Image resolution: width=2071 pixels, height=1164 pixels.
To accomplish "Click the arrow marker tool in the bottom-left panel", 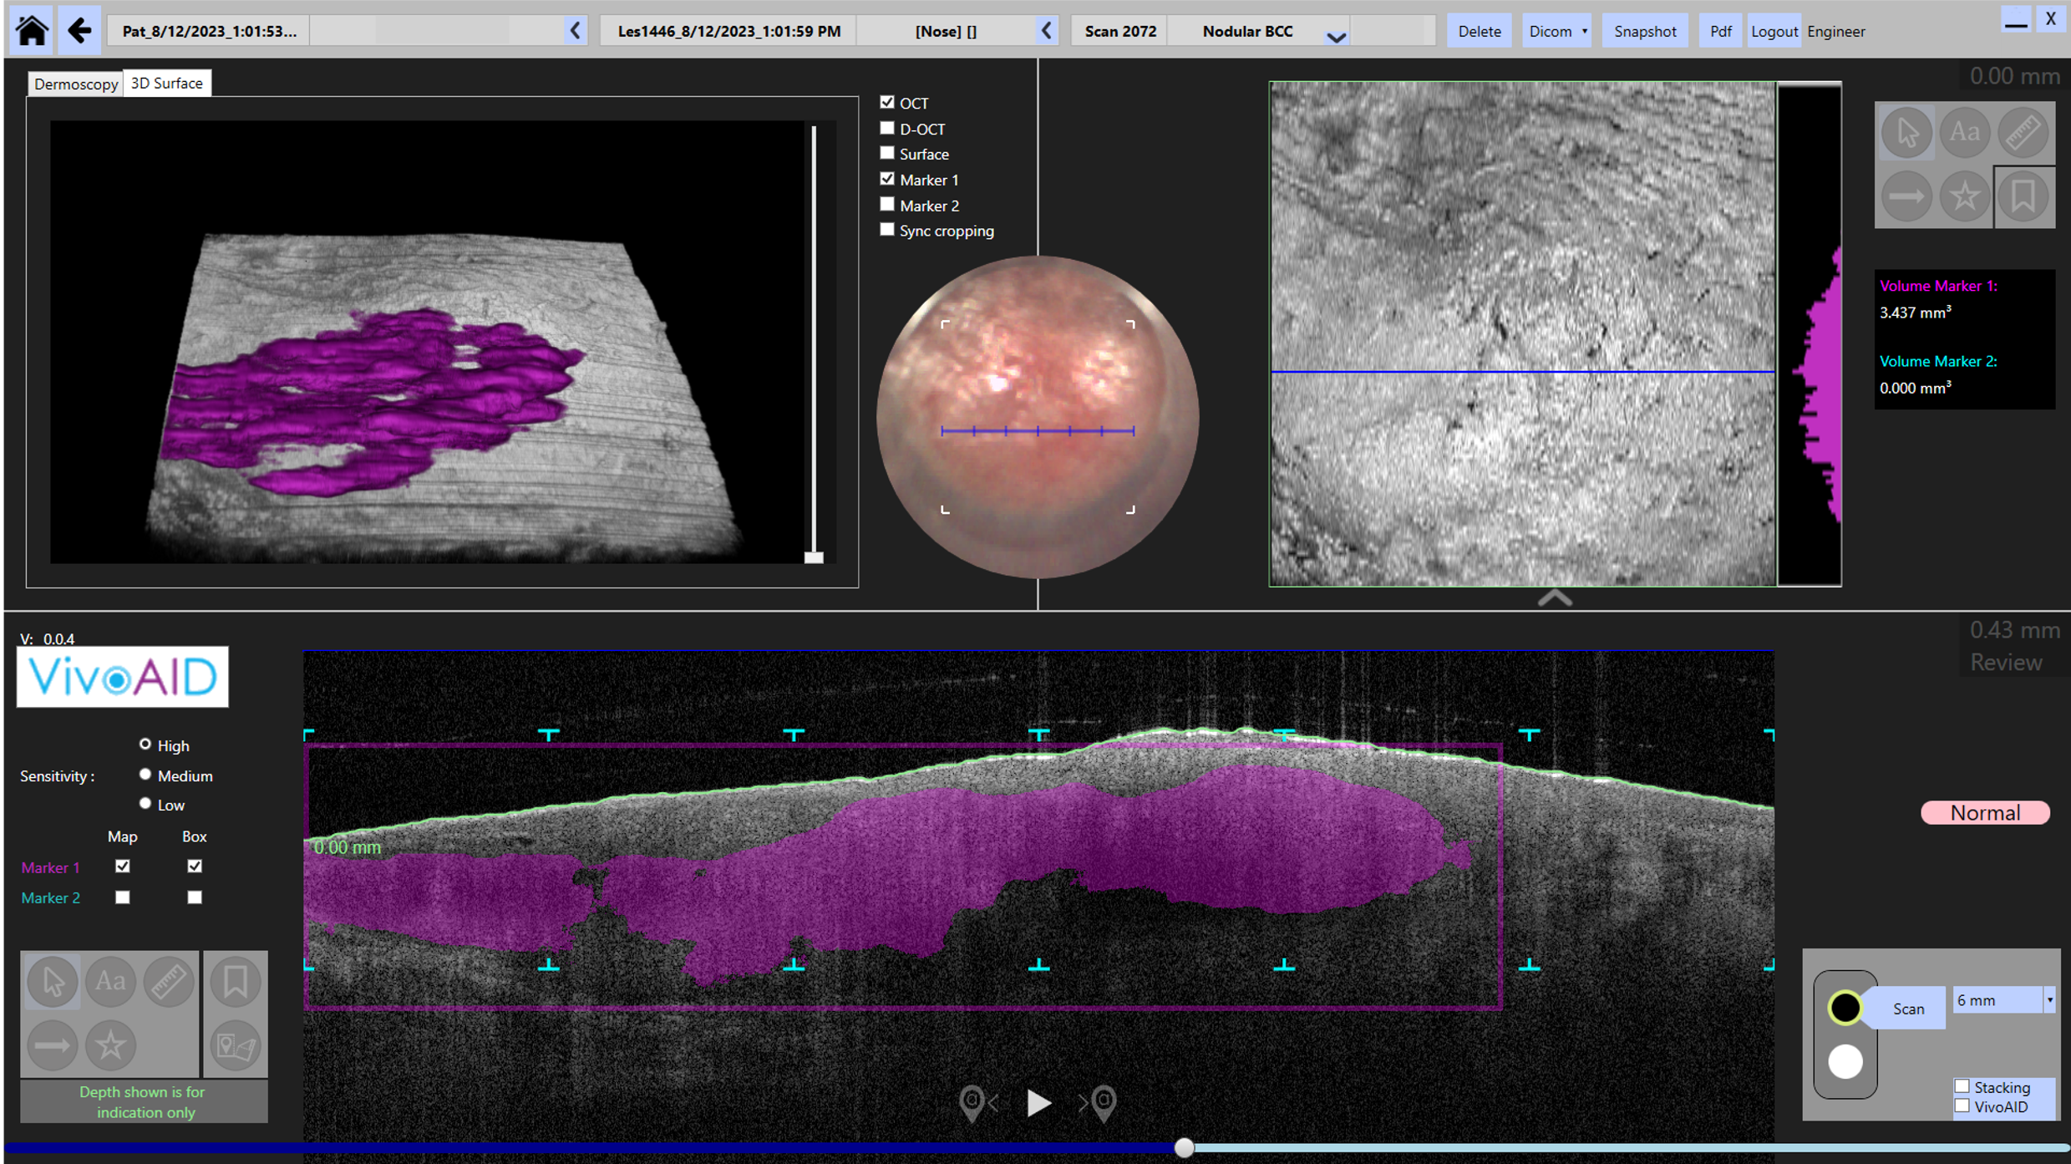I will pyautogui.click(x=52, y=1045).
